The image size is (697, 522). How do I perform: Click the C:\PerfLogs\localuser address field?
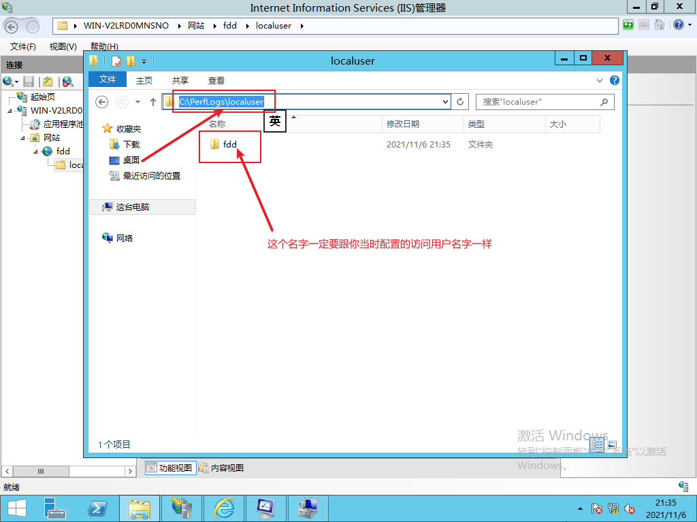tap(306, 102)
